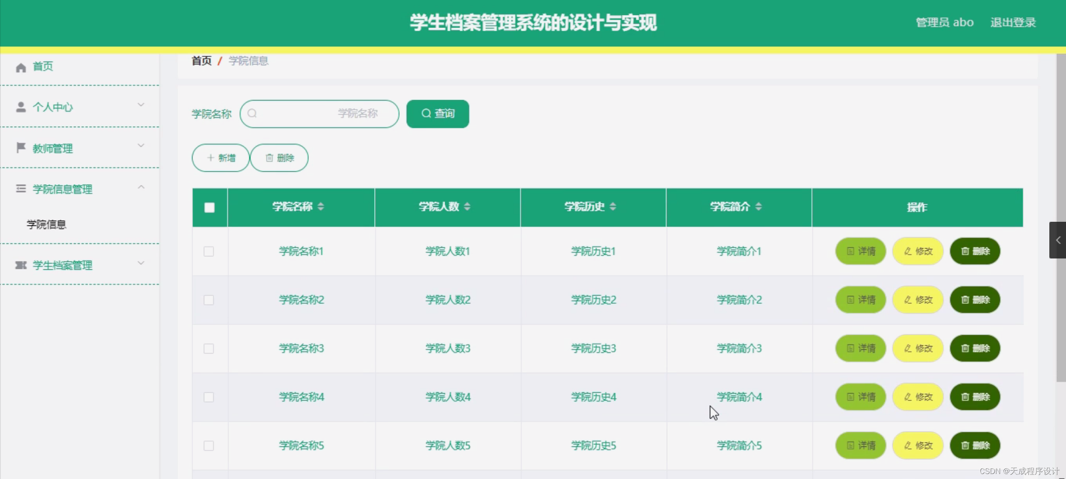Check the checkbox for the 学院名称1 row
The height and width of the screenshot is (479, 1066).
209,251
